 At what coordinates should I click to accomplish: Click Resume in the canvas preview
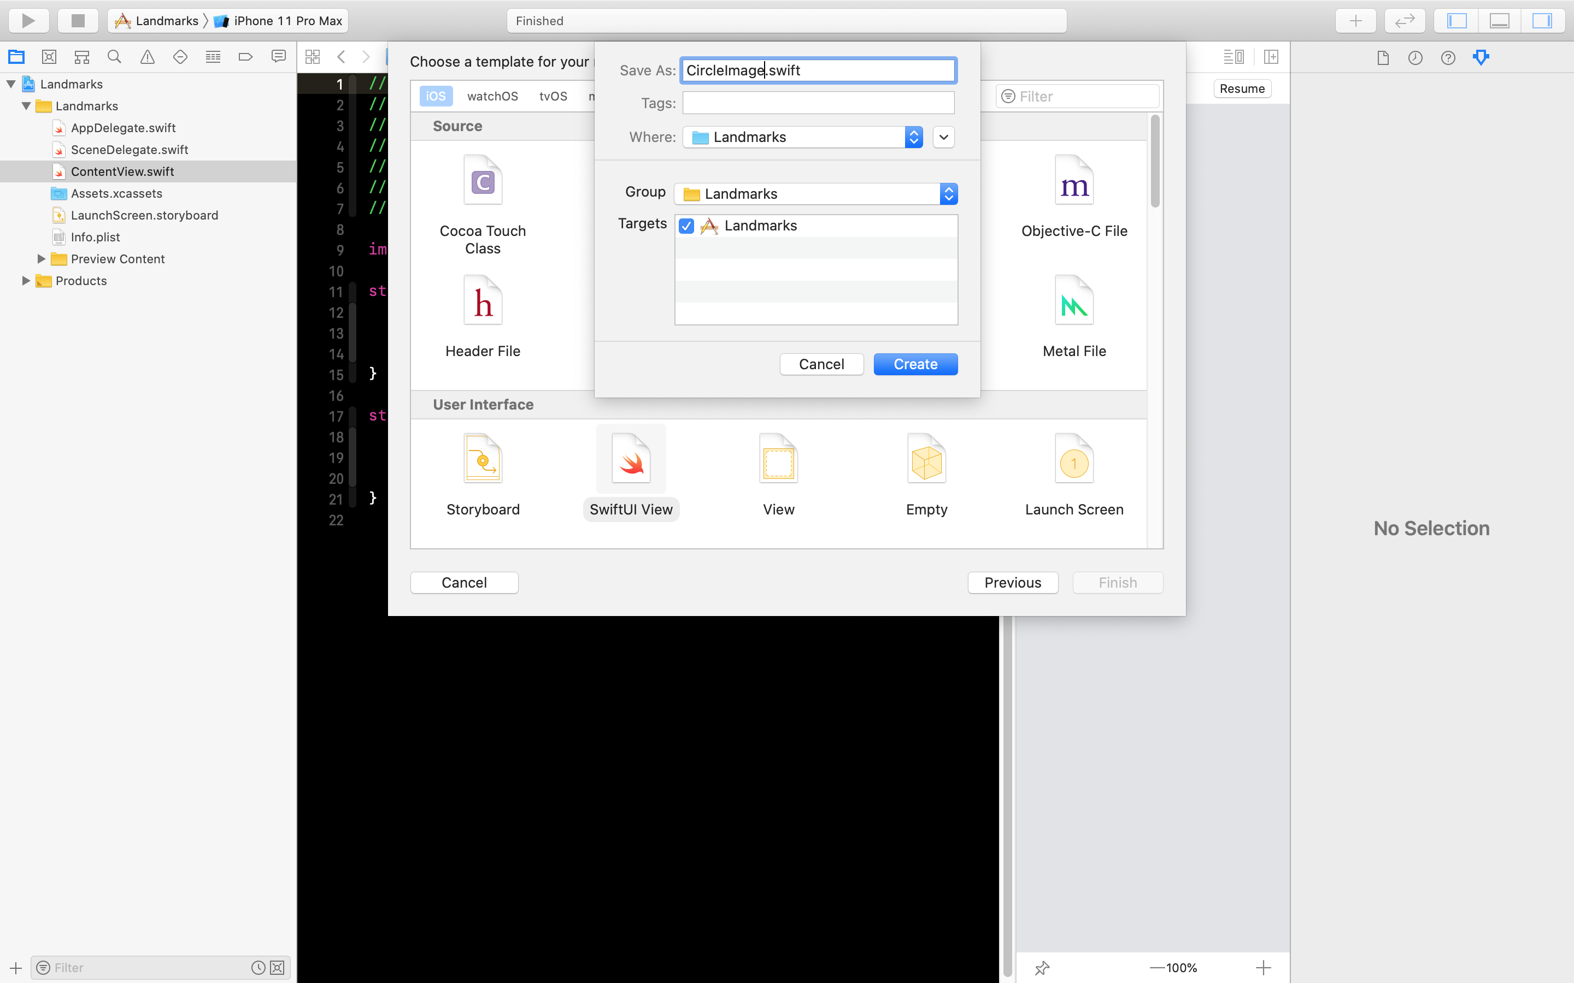tap(1242, 88)
